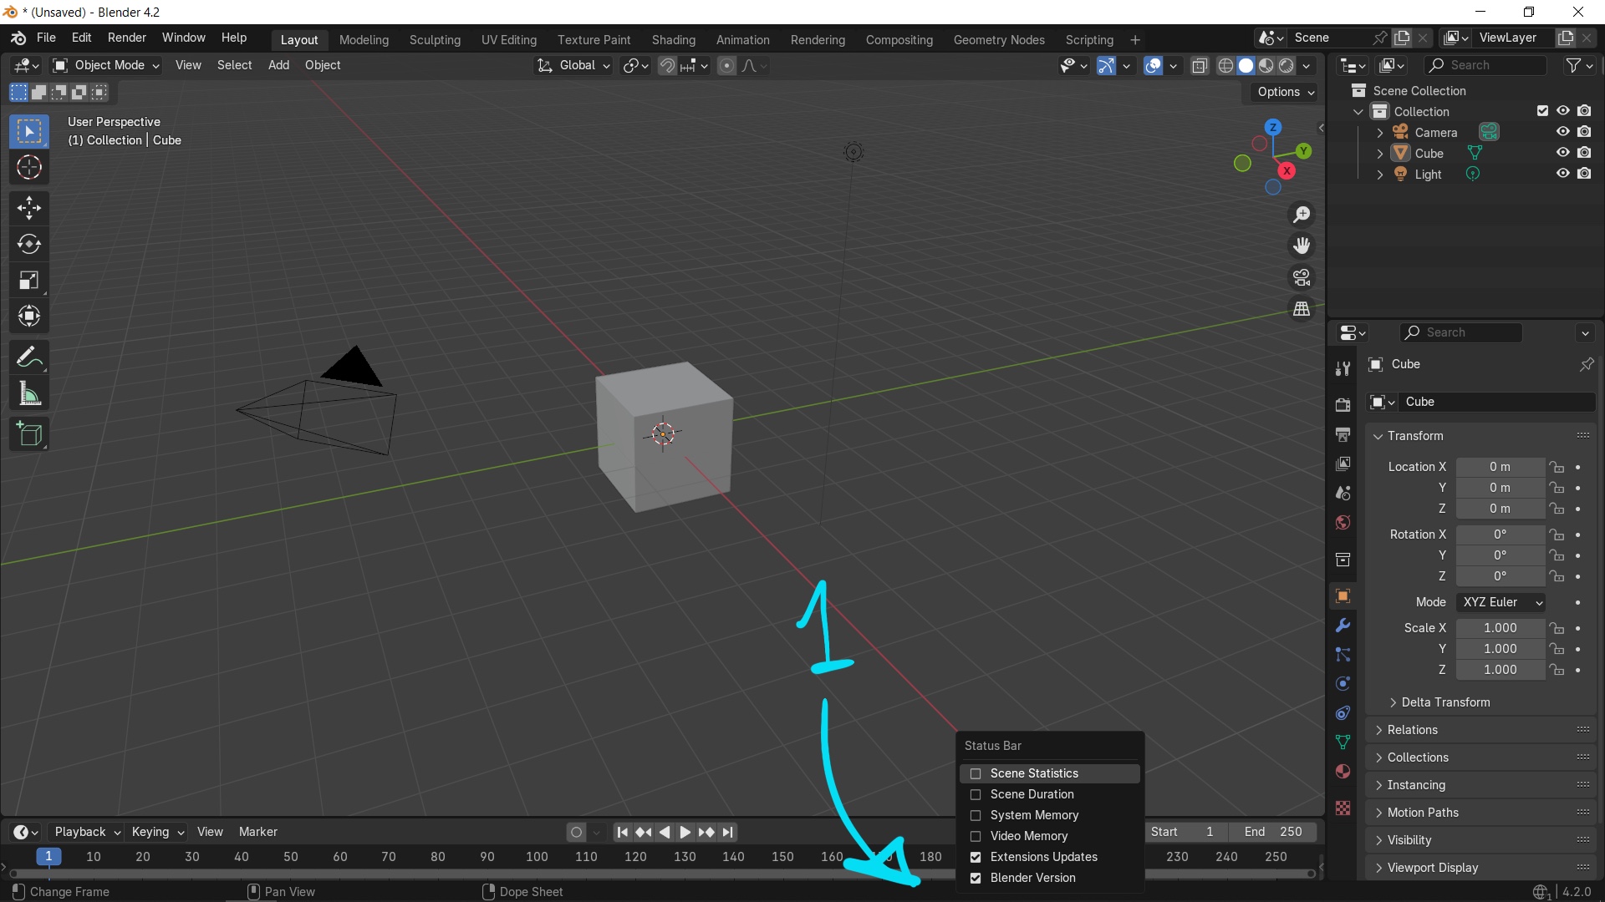Select the Annotate tool
Viewport: 1605px width, 902px height.
[29, 357]
